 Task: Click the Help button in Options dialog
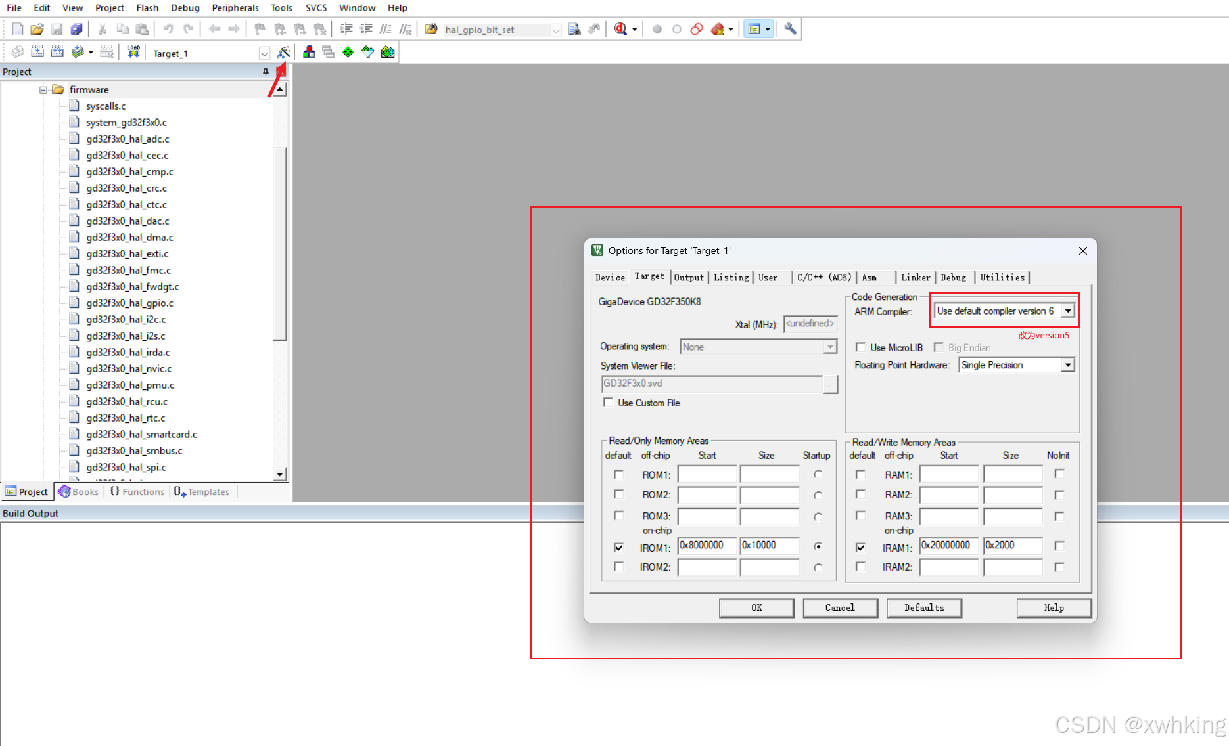1054,608
